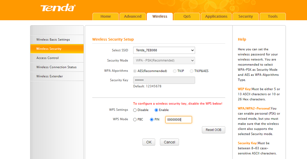Choose AES(Recommended) algorithm radio

135,71
